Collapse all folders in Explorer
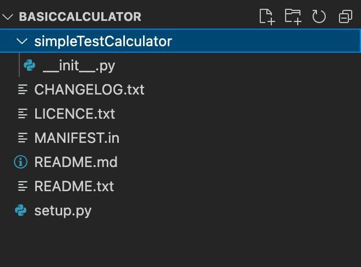Screen dimensions: 361x267 point(345,16)
